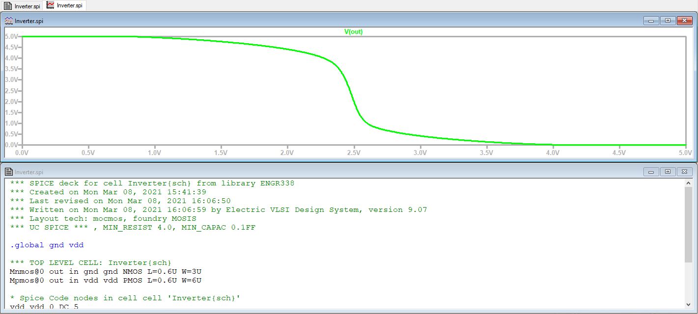698x314 pixels.
Task: Click the waveform window's title bar icon
Action: pos(9,21)
